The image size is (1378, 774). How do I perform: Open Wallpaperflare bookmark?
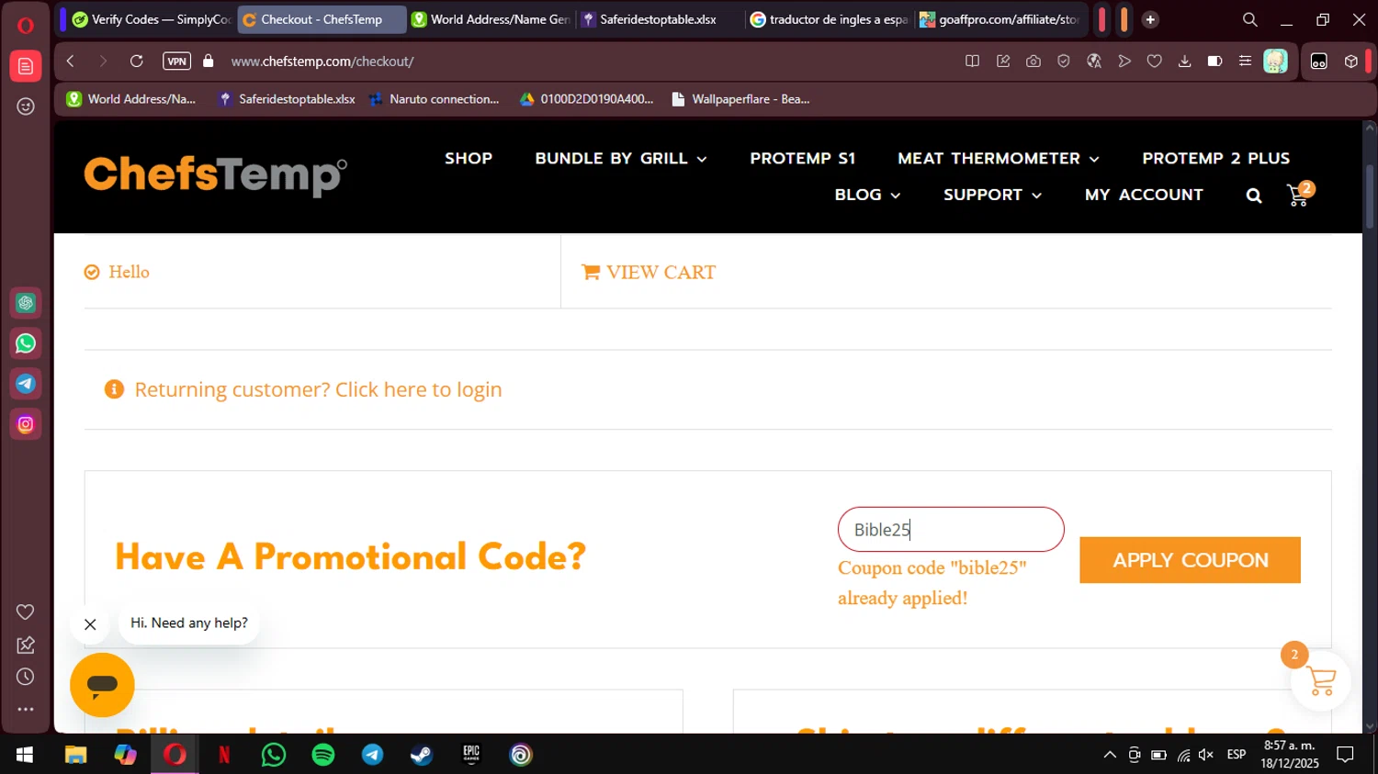740,99
